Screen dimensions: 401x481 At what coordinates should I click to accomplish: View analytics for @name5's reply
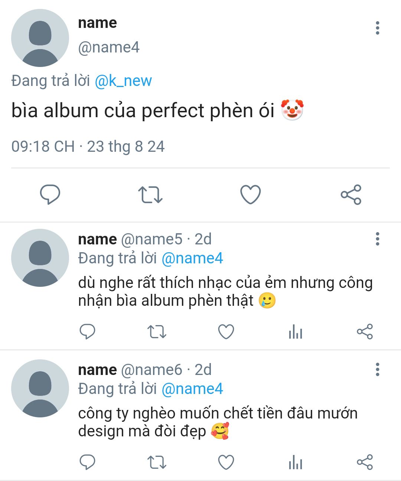[296, 332]
